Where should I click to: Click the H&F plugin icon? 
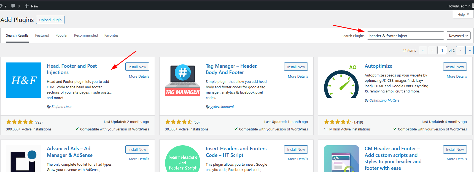(x=24, y=80)
